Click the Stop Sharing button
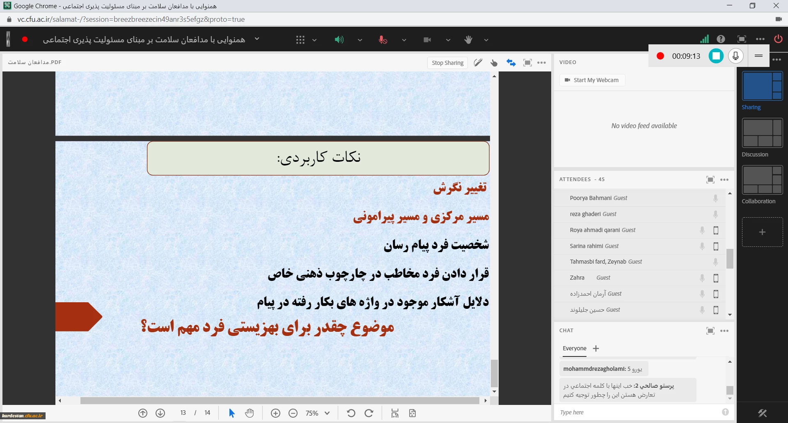The image size is (788, 423). (447, 63)
